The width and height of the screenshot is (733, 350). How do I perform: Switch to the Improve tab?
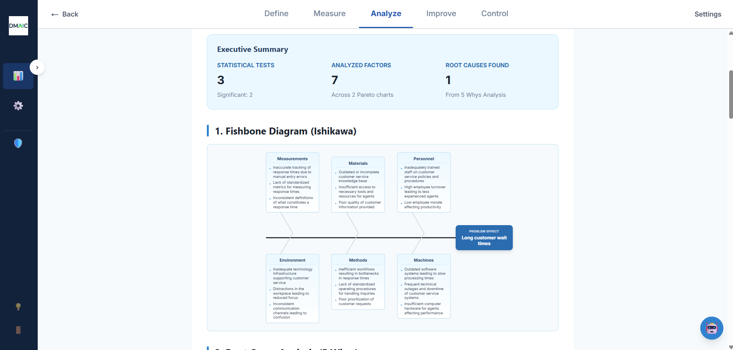coord(441,13)
